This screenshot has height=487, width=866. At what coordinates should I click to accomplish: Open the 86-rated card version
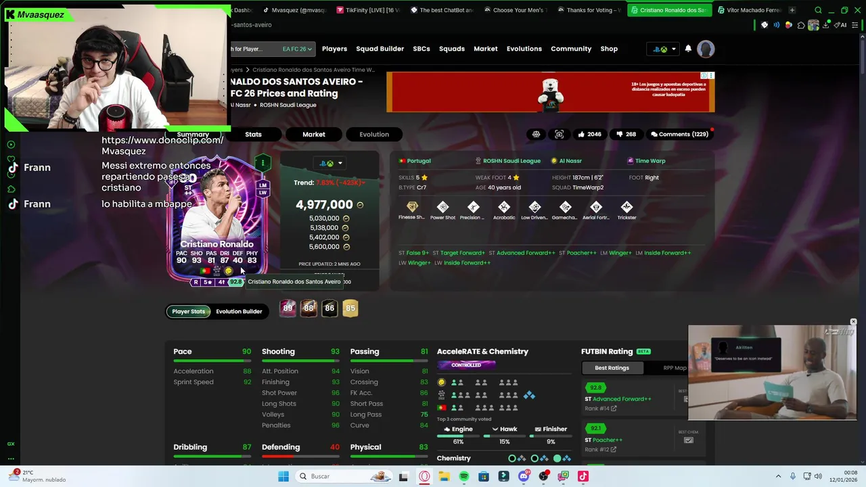(329, 308)
